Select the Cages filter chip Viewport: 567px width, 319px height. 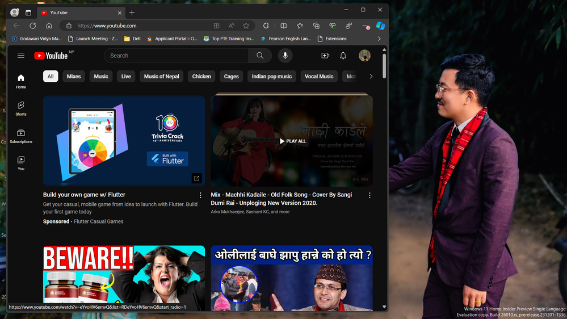[232, 76]
